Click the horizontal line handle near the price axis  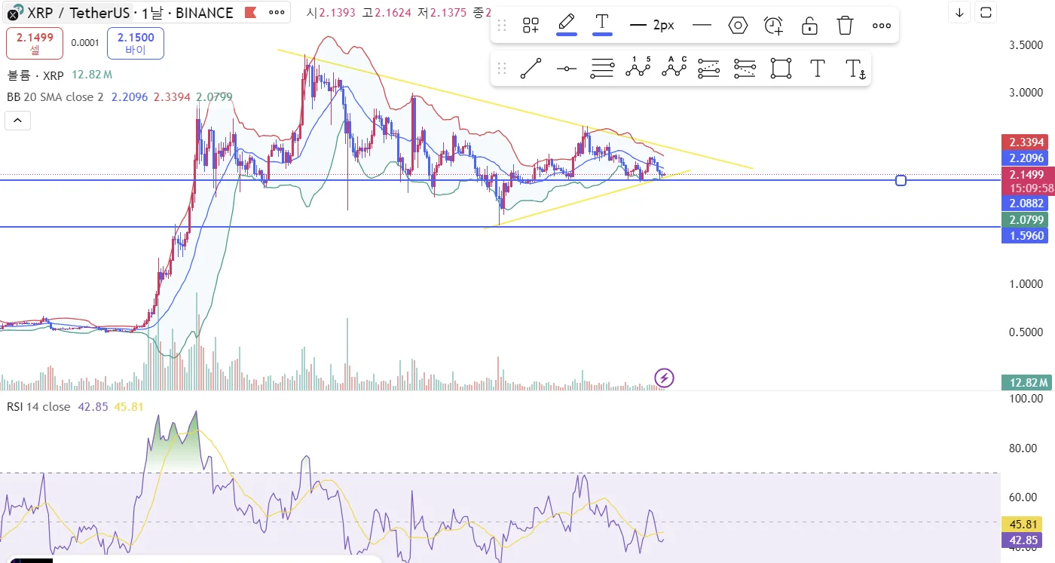click(901, 180)
